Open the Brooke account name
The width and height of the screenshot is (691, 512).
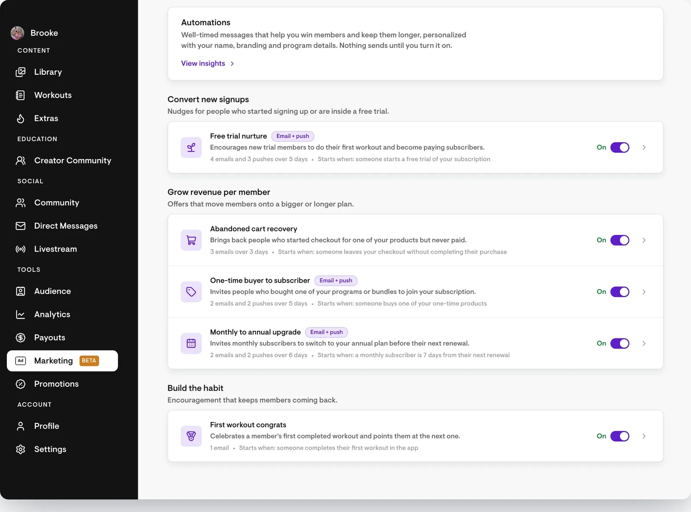point(44,33)
